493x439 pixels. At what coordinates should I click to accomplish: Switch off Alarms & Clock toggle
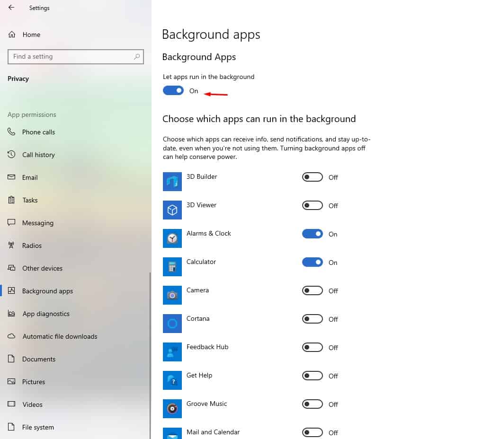coord(312,234)
